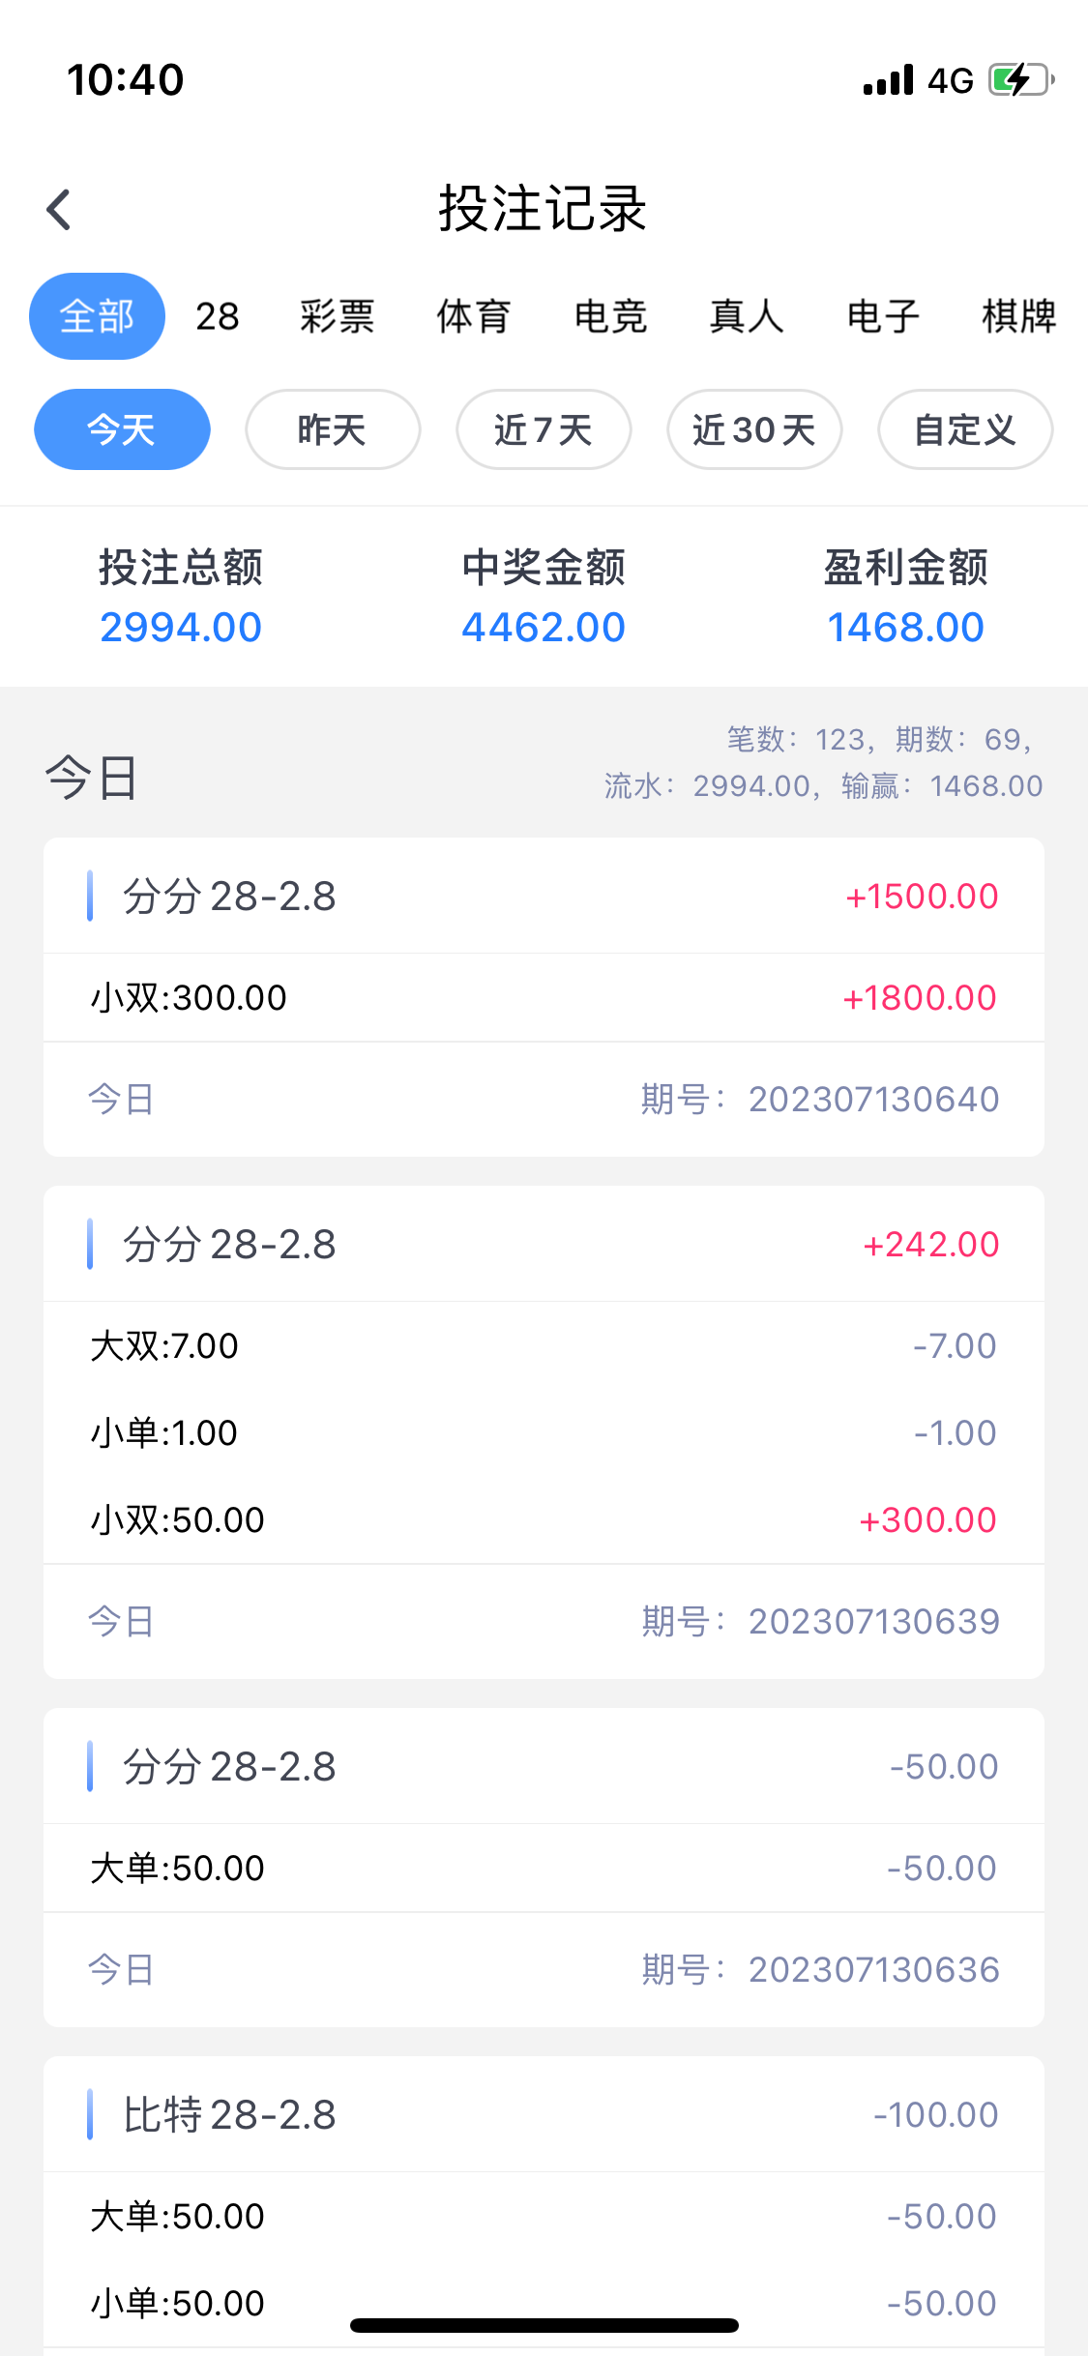Select the 真人 tab

tap(746, 316)
